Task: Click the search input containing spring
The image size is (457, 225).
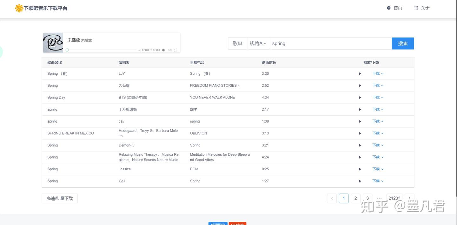Action: [331, 44]
